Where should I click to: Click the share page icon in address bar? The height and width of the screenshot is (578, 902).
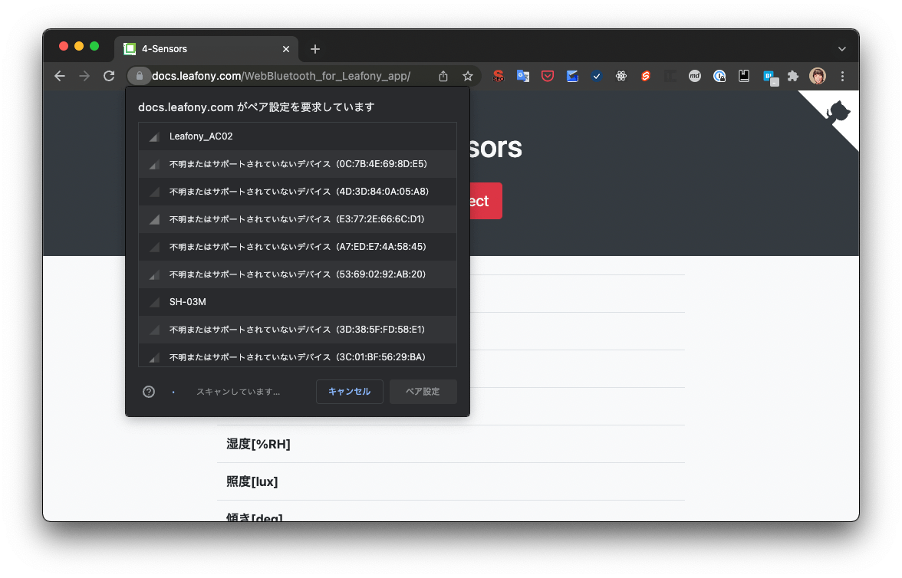(x=443, y=76)
